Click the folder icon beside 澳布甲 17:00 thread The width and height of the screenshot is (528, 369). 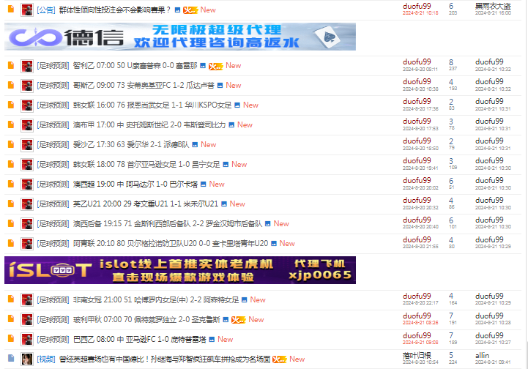(11, 124)
